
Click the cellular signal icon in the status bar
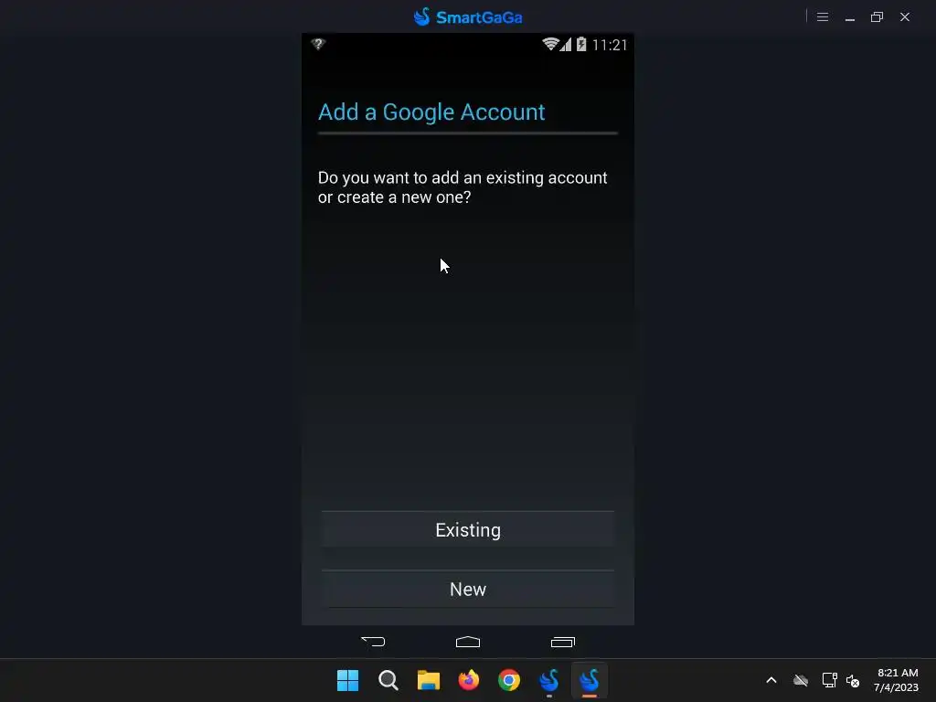(x=565, y=44)
